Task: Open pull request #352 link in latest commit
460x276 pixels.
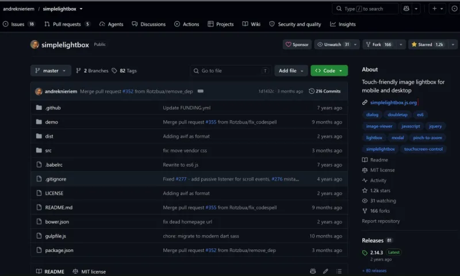Action: pyautogui.click(x=128, y=91)
